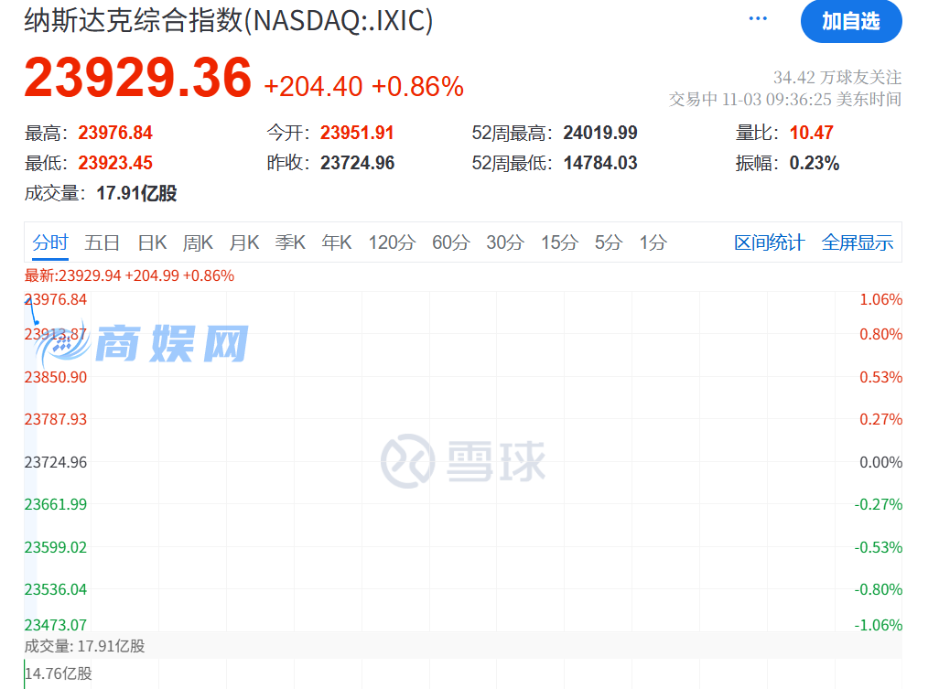Select the 日K daily candlestick tab

(x=151, y=243)
